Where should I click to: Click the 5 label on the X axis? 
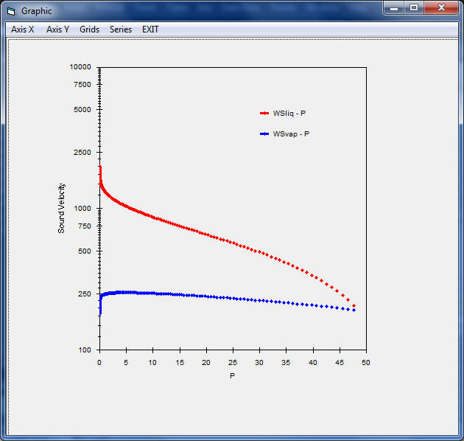click(x=126, y=363)
